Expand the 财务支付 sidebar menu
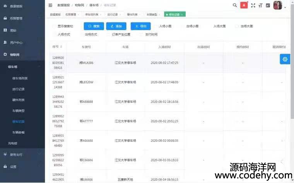The height and width of the screenshot is (183, 294). (22, 154)
